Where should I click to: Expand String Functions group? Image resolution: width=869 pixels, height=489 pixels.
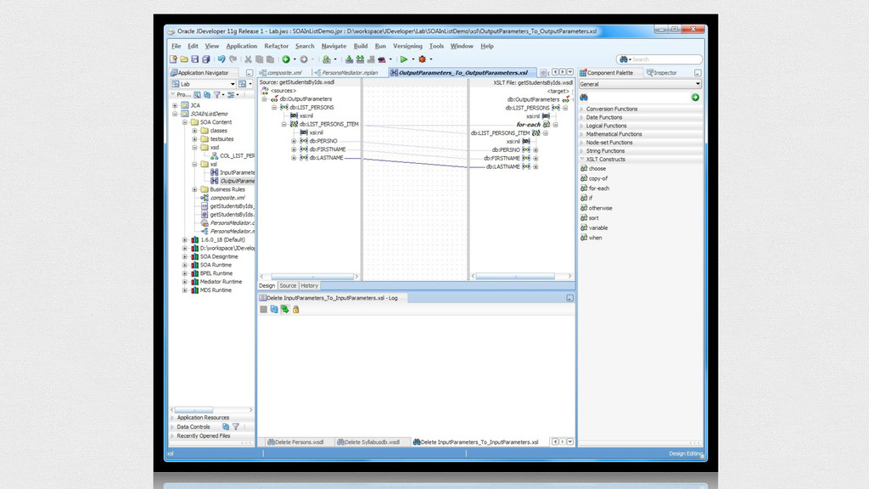click(582, 151)
